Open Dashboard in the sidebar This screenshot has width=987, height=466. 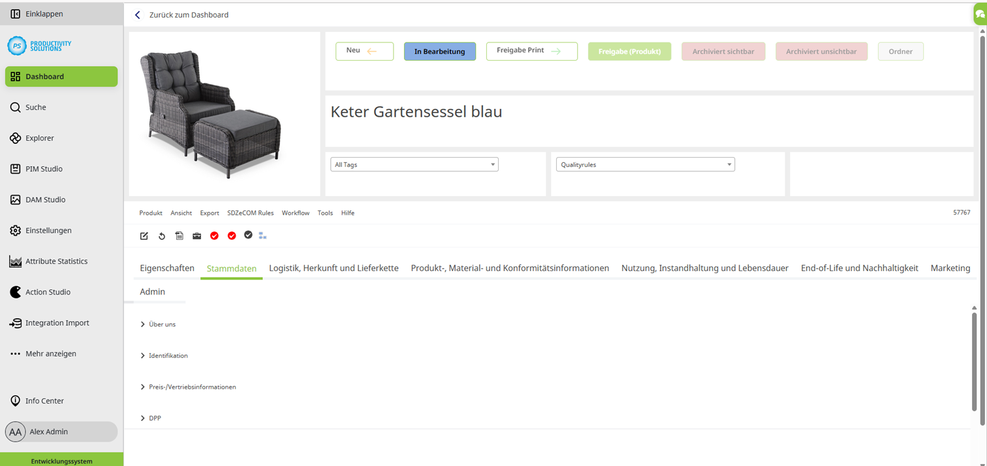tap(61, 76)
